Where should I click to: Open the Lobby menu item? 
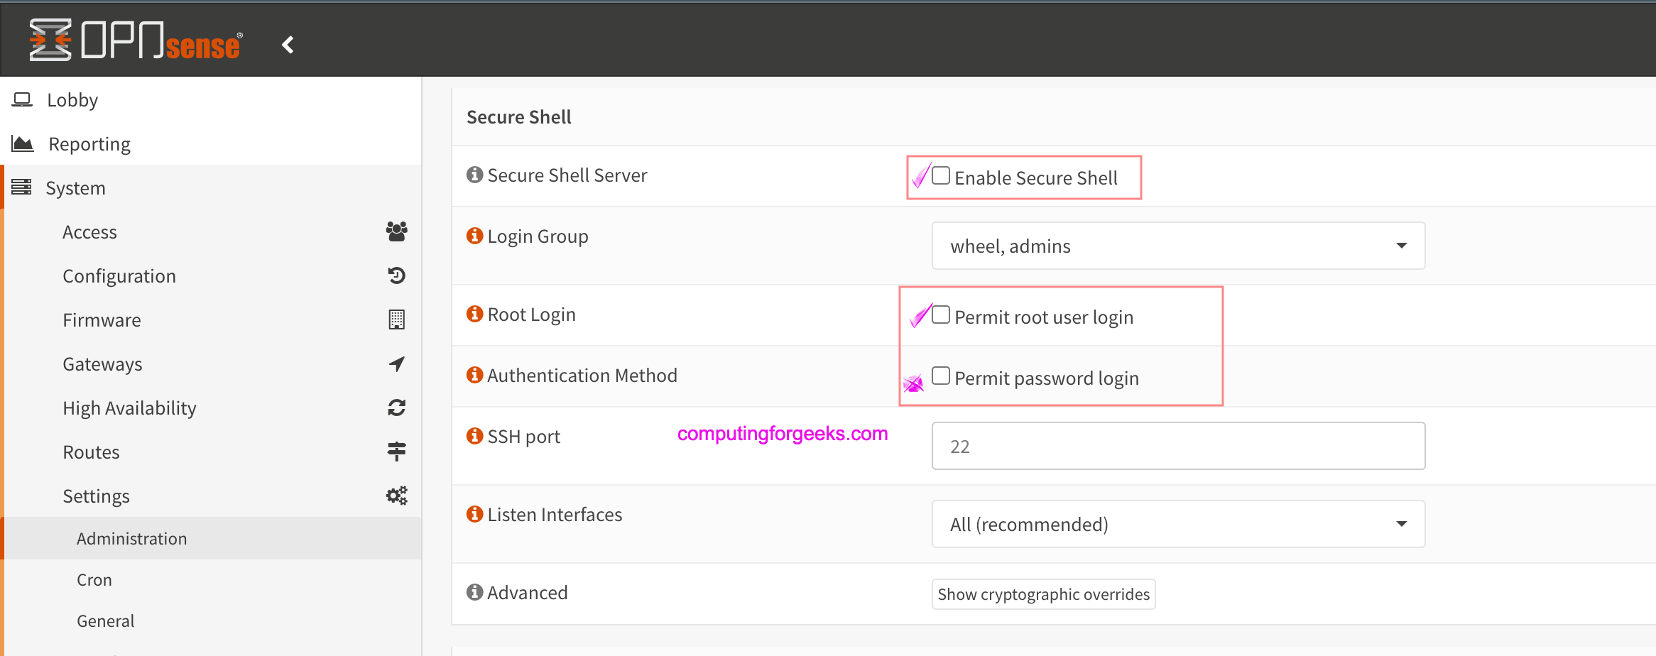[x=72, y=100]
